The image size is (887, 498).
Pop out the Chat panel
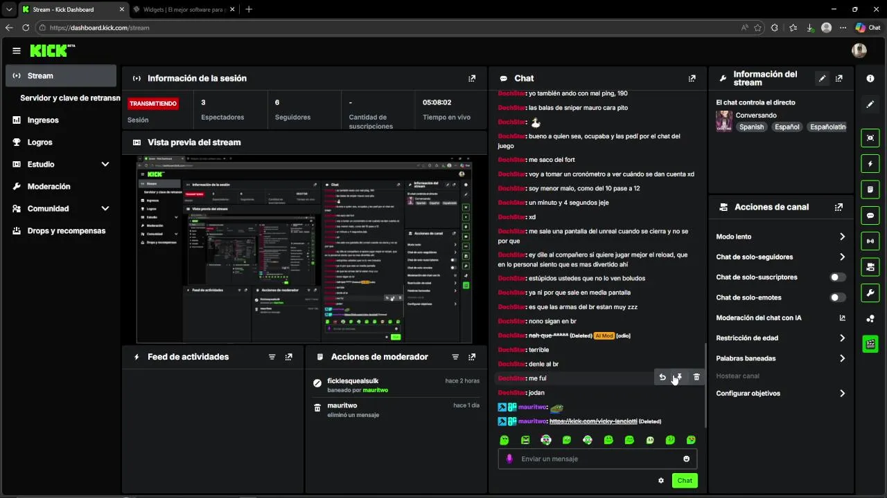pos(692,78)
